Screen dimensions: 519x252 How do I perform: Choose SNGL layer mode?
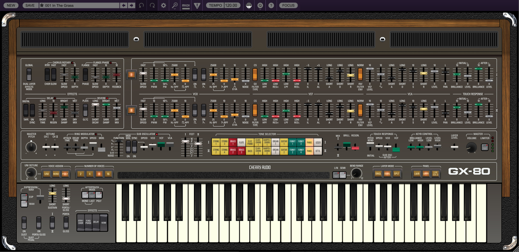pos(378,174)
